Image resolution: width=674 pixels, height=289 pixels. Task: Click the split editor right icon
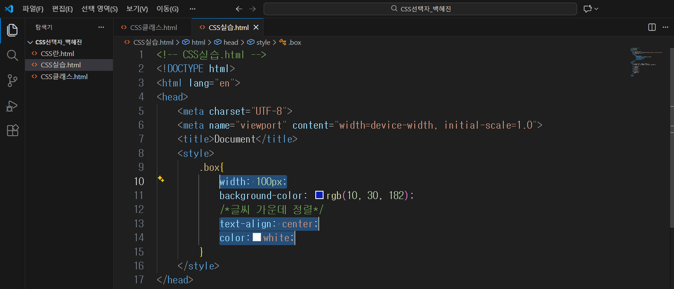(652, 27)
